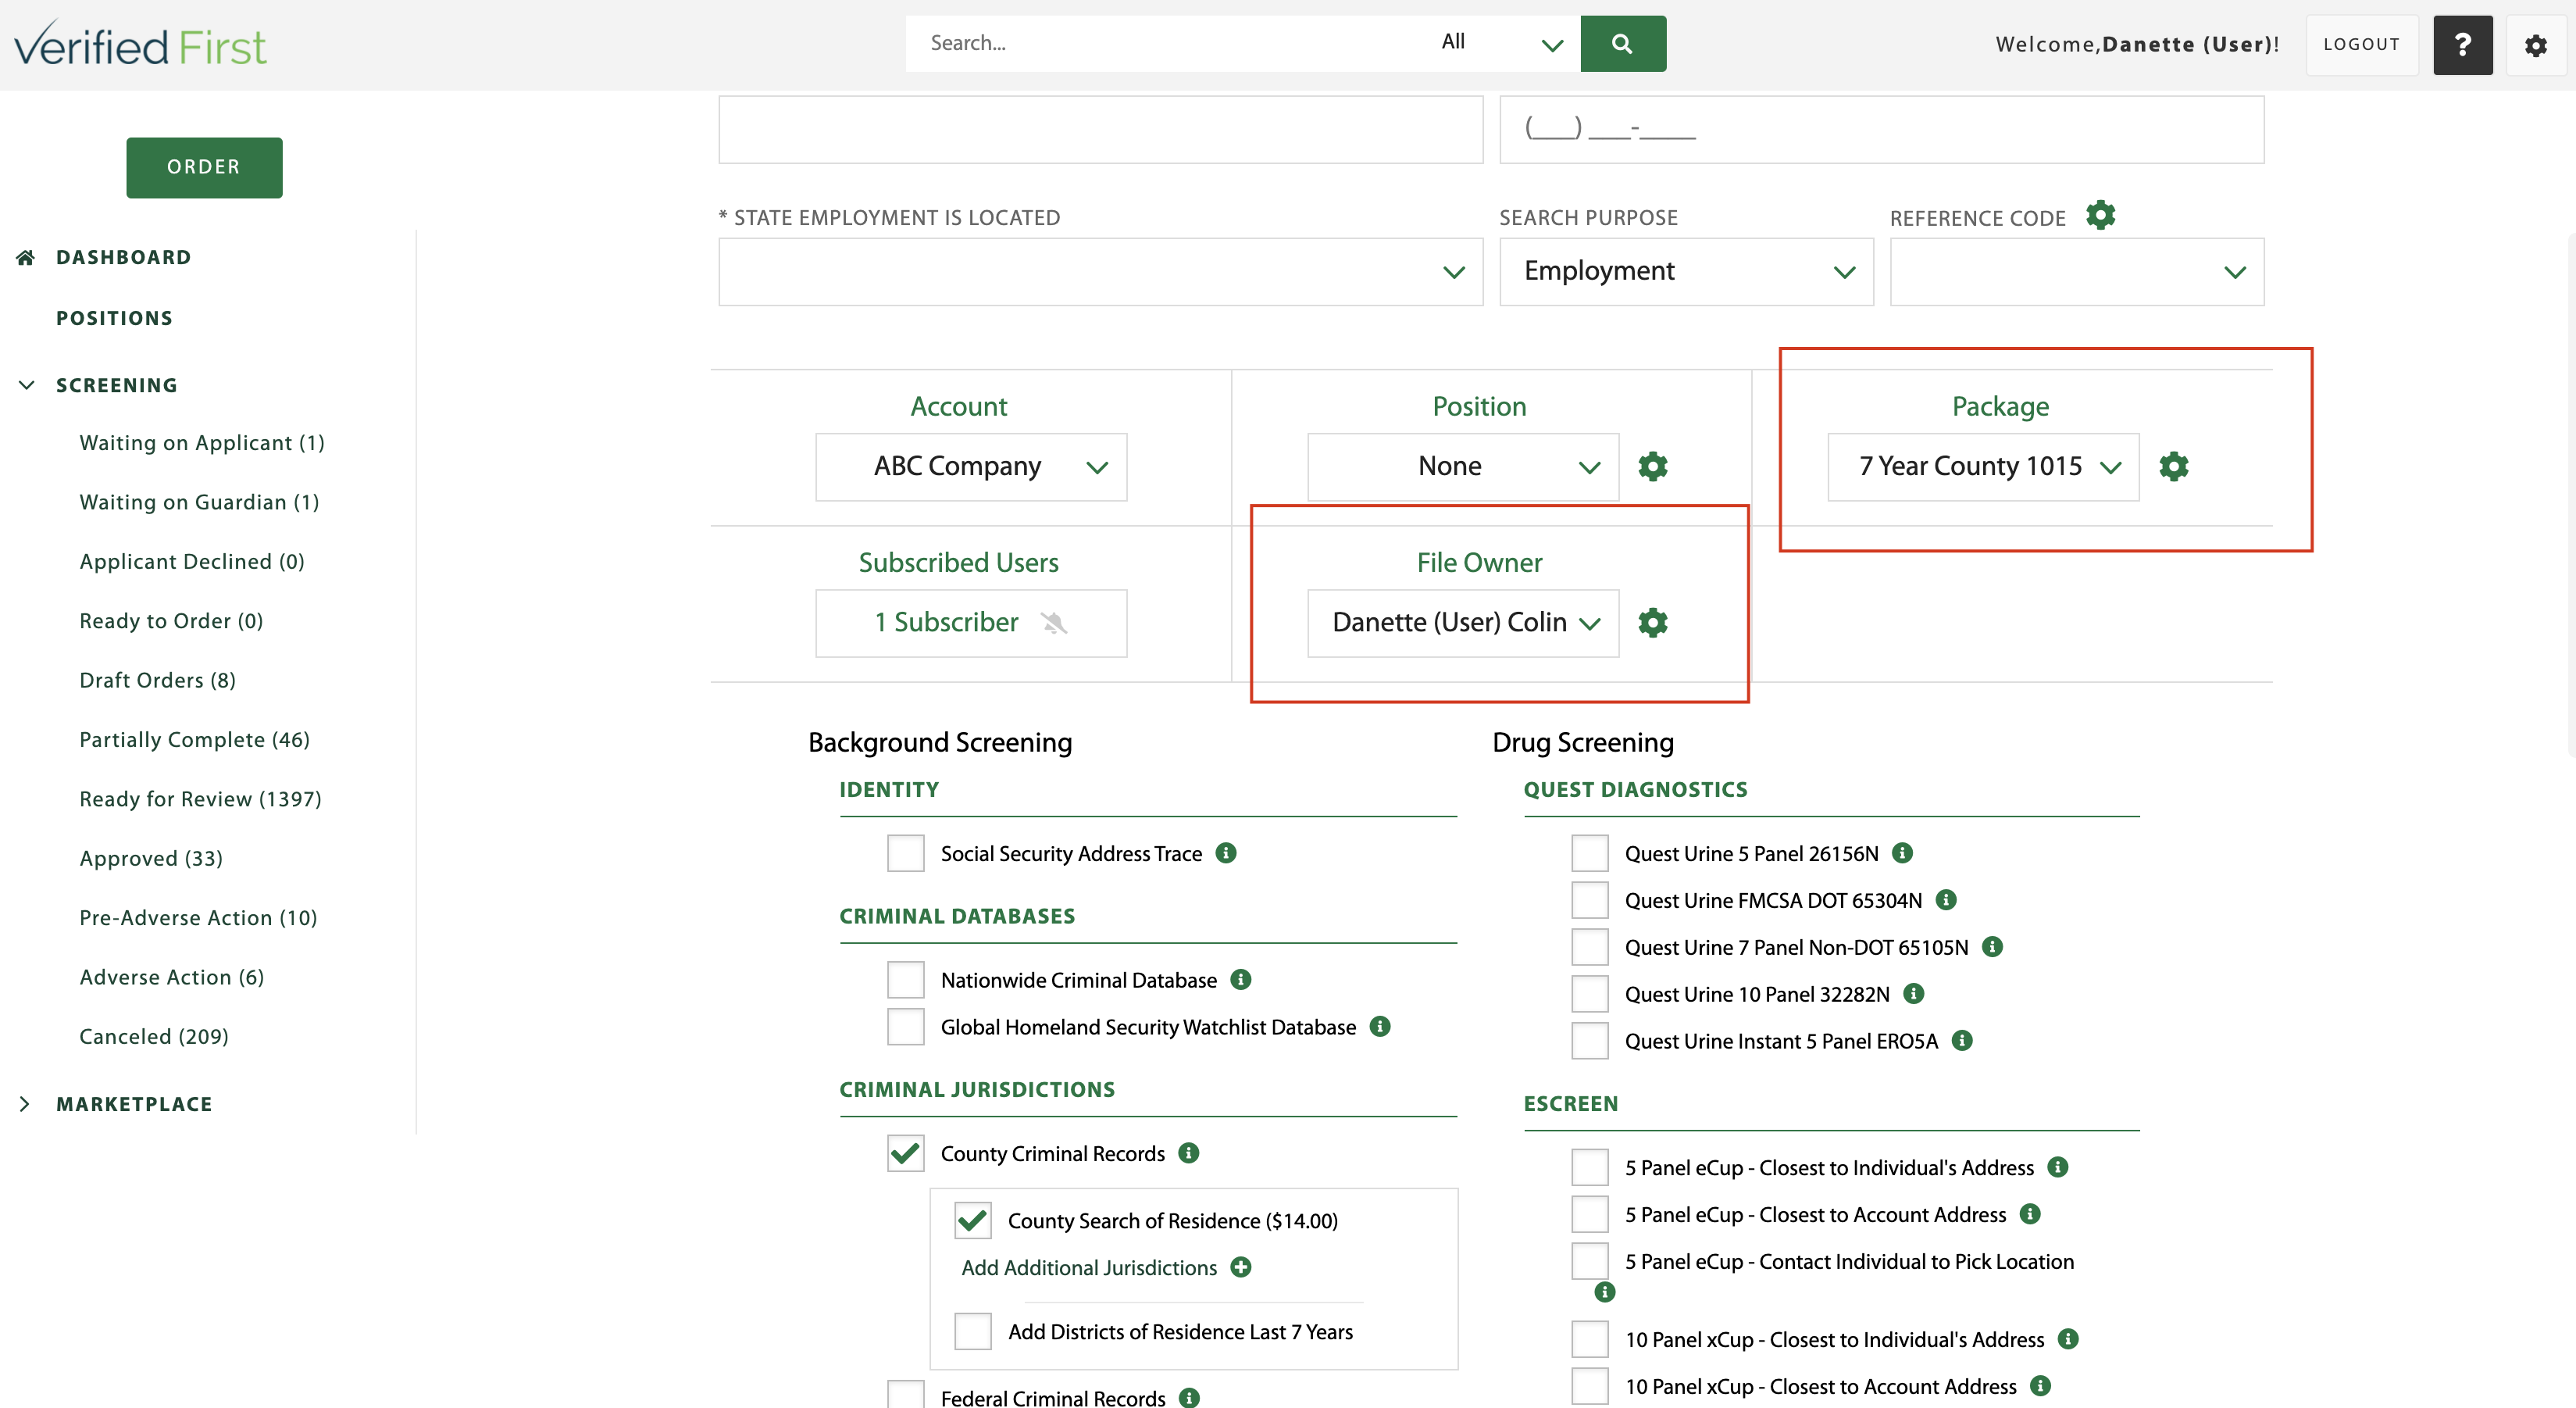Open the Reference Code dropdown
Viewport: 2576px width, 1408px height.
point(2076,272)
